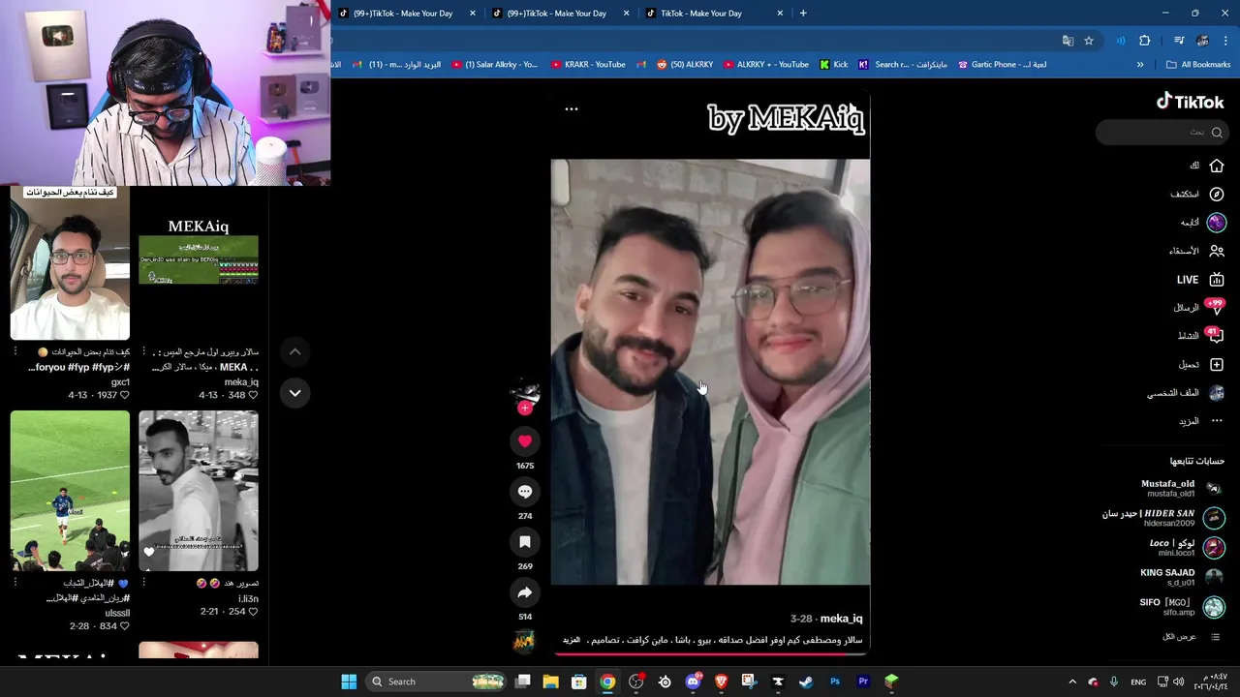Open the Kick bookmark
Viewport: 1240px width, 697px height.
click(833, 65)
